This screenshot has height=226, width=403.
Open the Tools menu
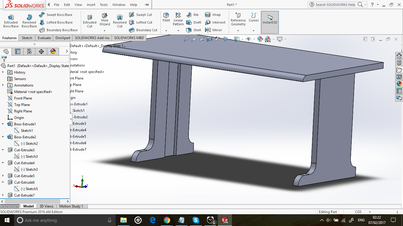coord(104,5)
